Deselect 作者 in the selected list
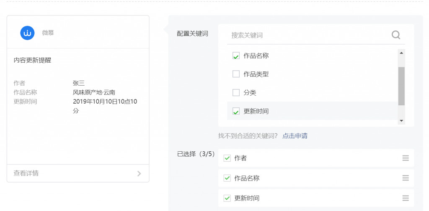 click(227, 158)
